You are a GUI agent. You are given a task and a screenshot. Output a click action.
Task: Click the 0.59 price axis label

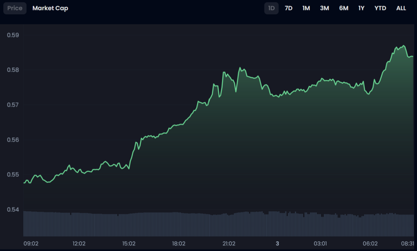(x=13, y=35)
